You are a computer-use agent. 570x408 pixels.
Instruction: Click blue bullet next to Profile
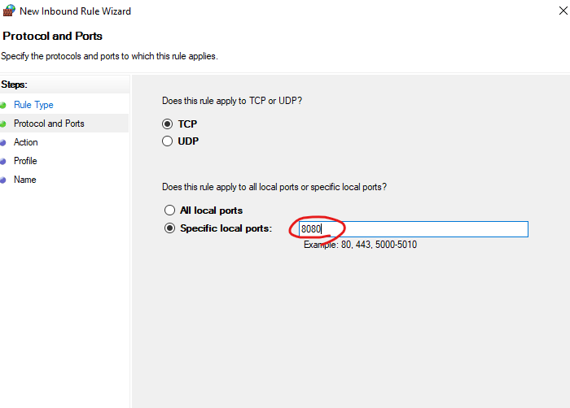pyautogui.click(x=3, y=162)
